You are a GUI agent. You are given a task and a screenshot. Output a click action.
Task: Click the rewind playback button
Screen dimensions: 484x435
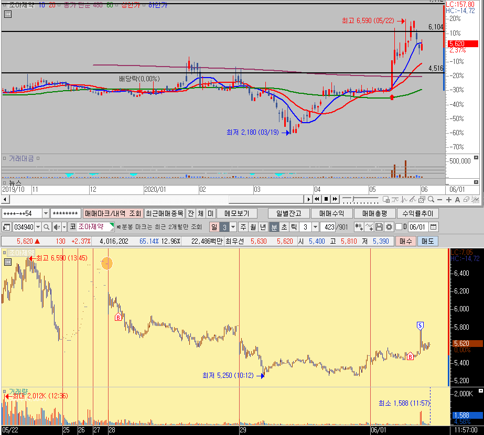point(317,200)
